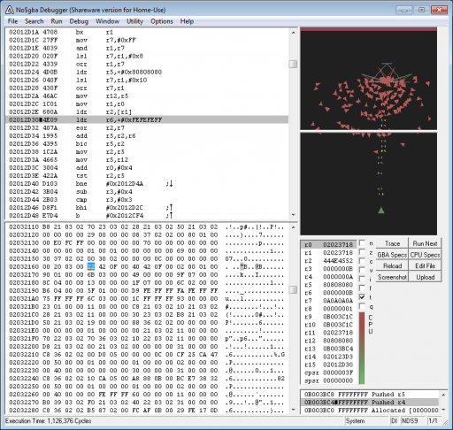Viewport: 453px width, 430px height.
Task: Open the Utility menu
Action: (134, 21)
